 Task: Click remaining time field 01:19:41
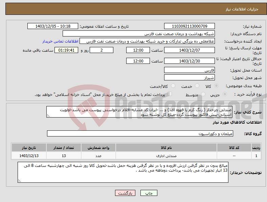point(66,50)
